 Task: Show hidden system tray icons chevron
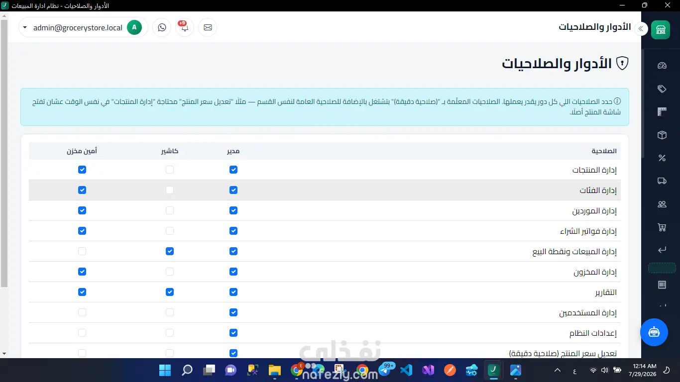point(558,370)
